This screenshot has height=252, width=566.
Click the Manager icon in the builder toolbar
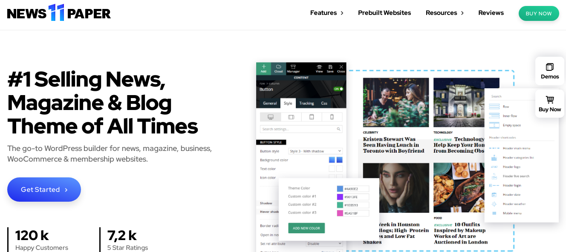coord(293,67)
